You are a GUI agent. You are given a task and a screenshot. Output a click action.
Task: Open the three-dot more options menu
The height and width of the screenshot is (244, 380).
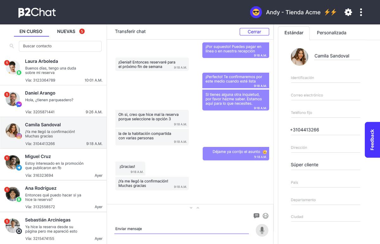point(361,12)
